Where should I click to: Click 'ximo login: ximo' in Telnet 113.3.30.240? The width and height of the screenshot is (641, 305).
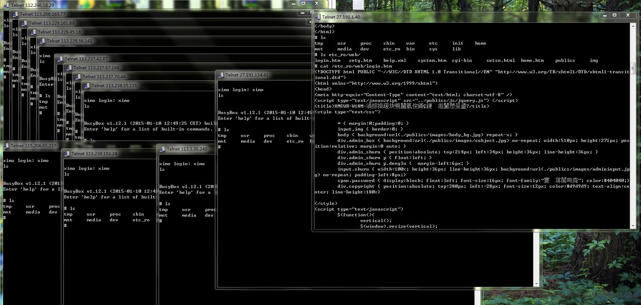(182, 164)
